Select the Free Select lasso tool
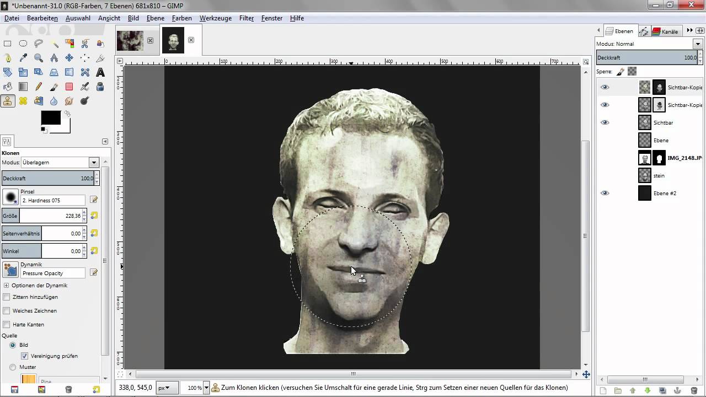The image size is (706, 397). [39, 44]
